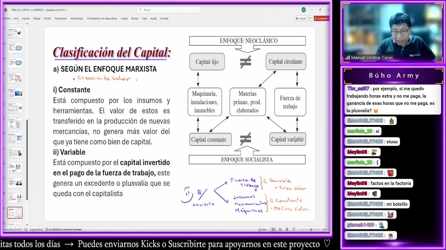Switch to slide sorter view icon
This screenshot has height=250, width=446.
[x=280, y=230]
